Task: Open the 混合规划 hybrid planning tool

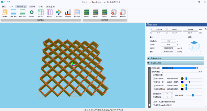Action: [x=59, y=12]
